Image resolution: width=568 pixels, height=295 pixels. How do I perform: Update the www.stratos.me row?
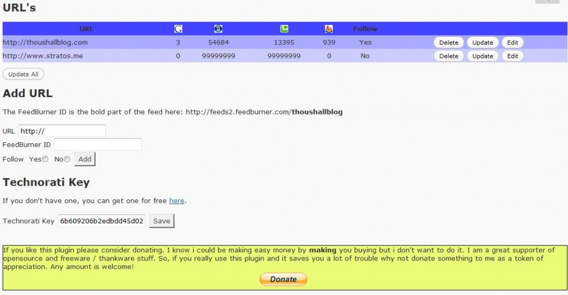pyautogui.click(x=483, y=56)
